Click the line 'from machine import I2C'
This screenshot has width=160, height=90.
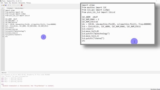tap(14, 12)
